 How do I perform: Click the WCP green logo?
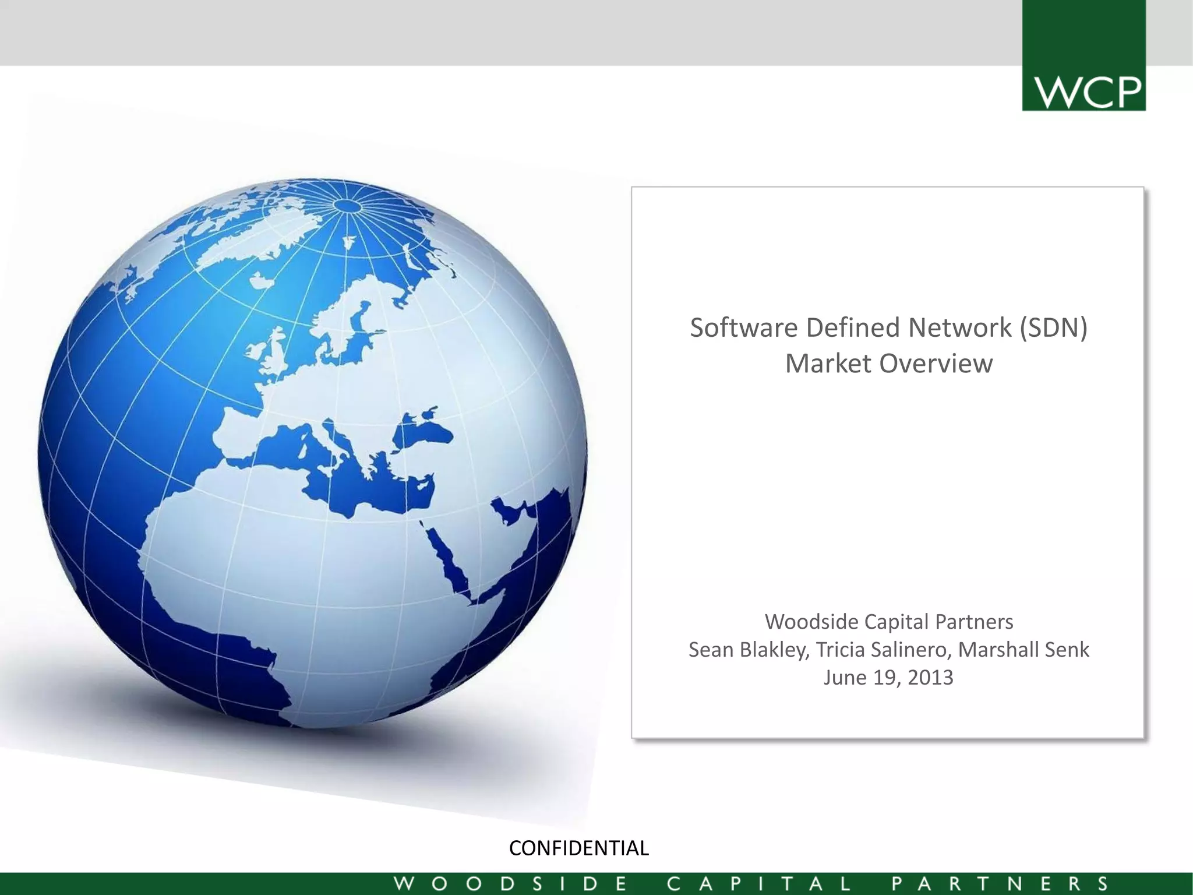[x=1083, y=55]
